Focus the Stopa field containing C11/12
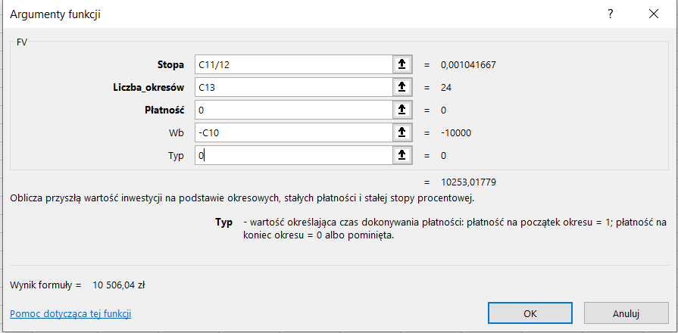 pyautogui.click(x=293, y=65)
